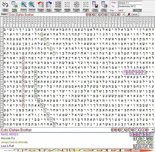Click the greyed Area button
This screenshot has width=155, height=152.
pos(137,10)
